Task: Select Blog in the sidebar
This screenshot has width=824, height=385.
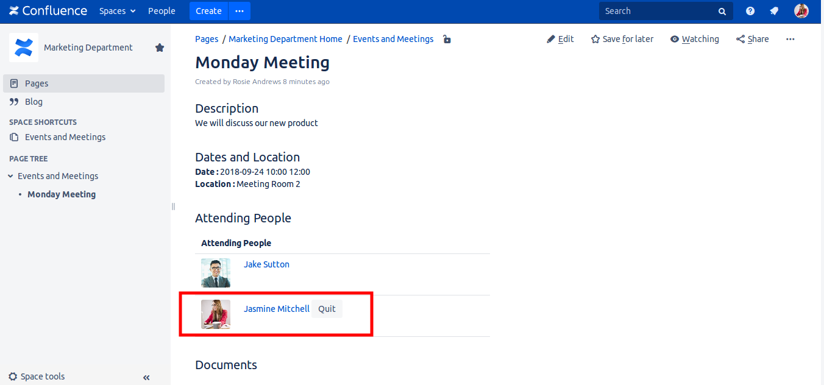Action: coord(34,102)
